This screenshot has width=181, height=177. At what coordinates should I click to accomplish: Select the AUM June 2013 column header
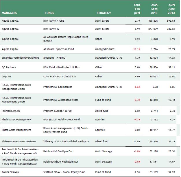(171, 9)
